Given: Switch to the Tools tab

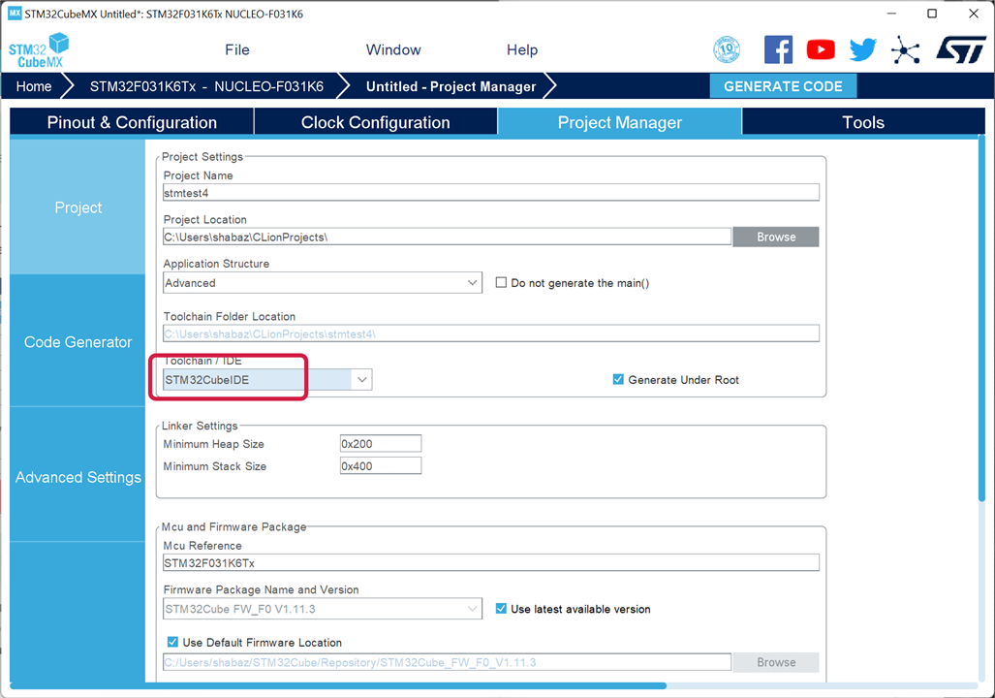Looking at the screenshot, I should [863, 122].
